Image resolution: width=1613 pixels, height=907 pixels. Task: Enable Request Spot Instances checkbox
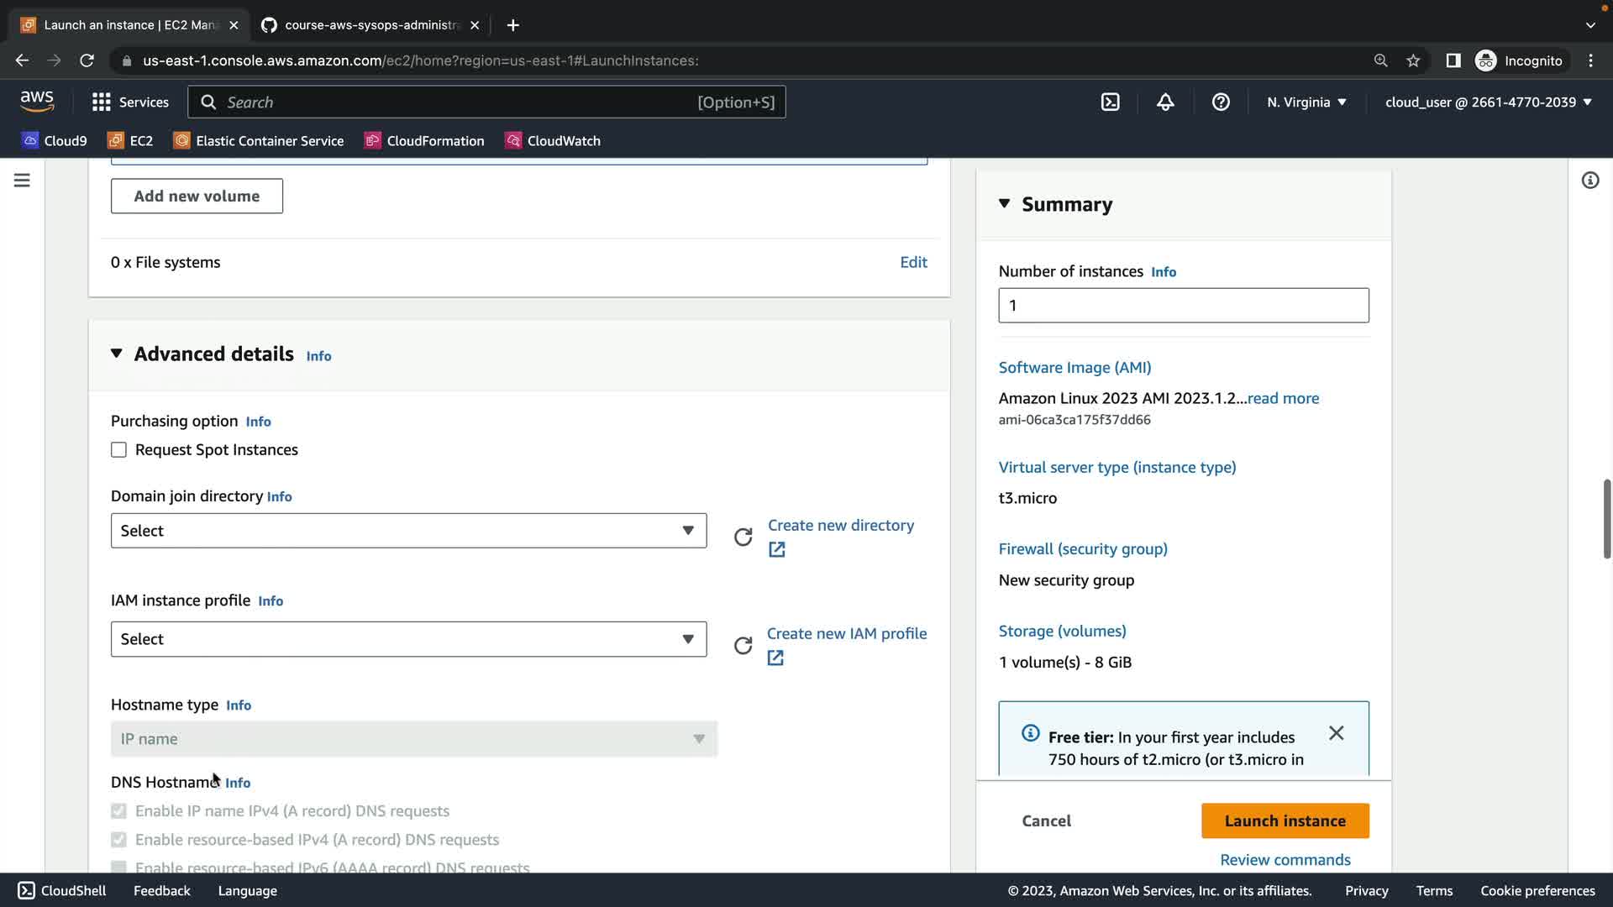click(x=119, y=450)
